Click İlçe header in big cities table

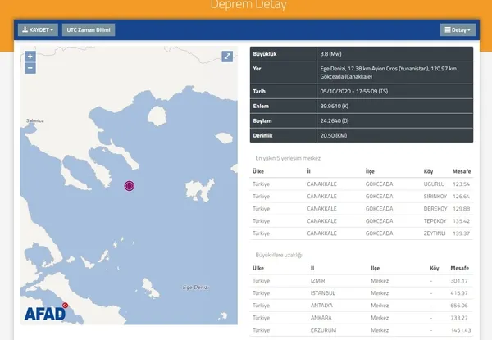pos(376,268)
